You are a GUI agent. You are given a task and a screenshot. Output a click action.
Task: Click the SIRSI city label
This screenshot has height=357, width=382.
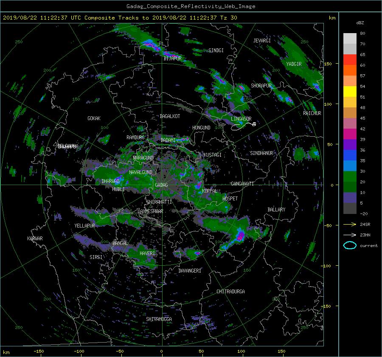(96, 257)
